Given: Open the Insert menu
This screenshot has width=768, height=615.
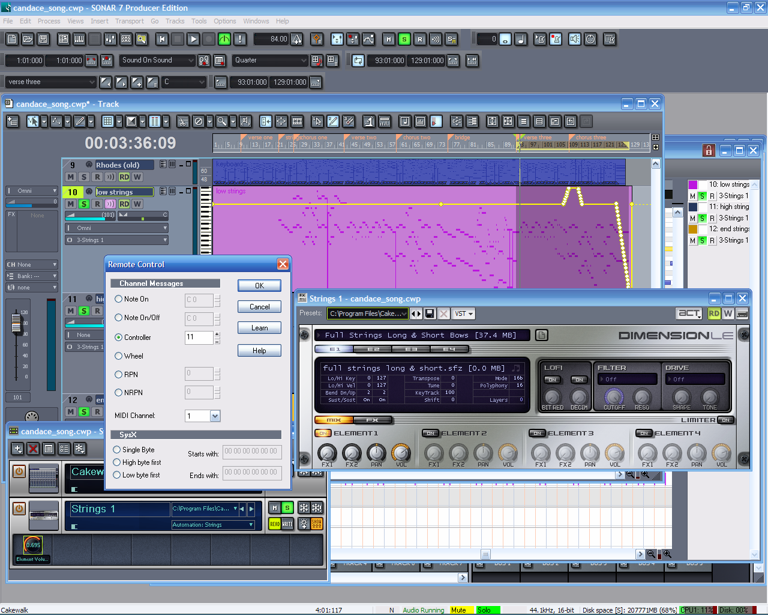Looking at the screenshot, I should coord(99,21).
